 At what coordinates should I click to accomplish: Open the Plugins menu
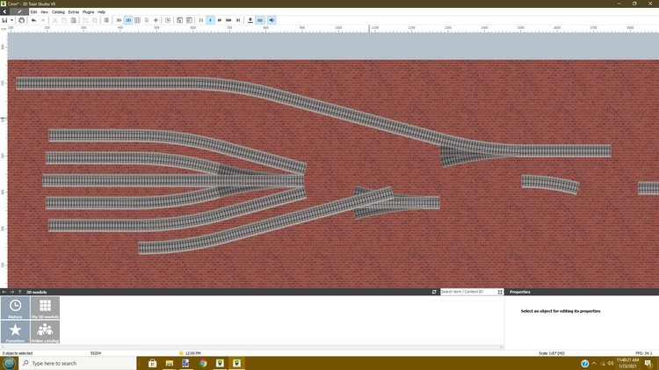pyautogui.click(x=88, y=11)
